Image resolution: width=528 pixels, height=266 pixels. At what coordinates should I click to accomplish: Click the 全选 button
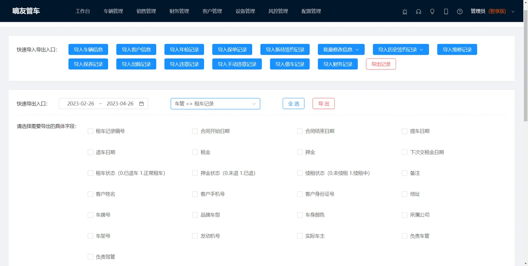tap(293, 103)
